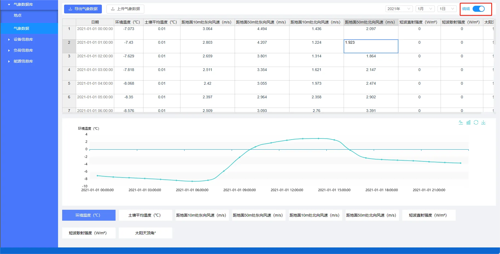Select 土壤平均温度 (℃) chart tab
The height and width of the screenshot is (254, 500).
point(145,215)
